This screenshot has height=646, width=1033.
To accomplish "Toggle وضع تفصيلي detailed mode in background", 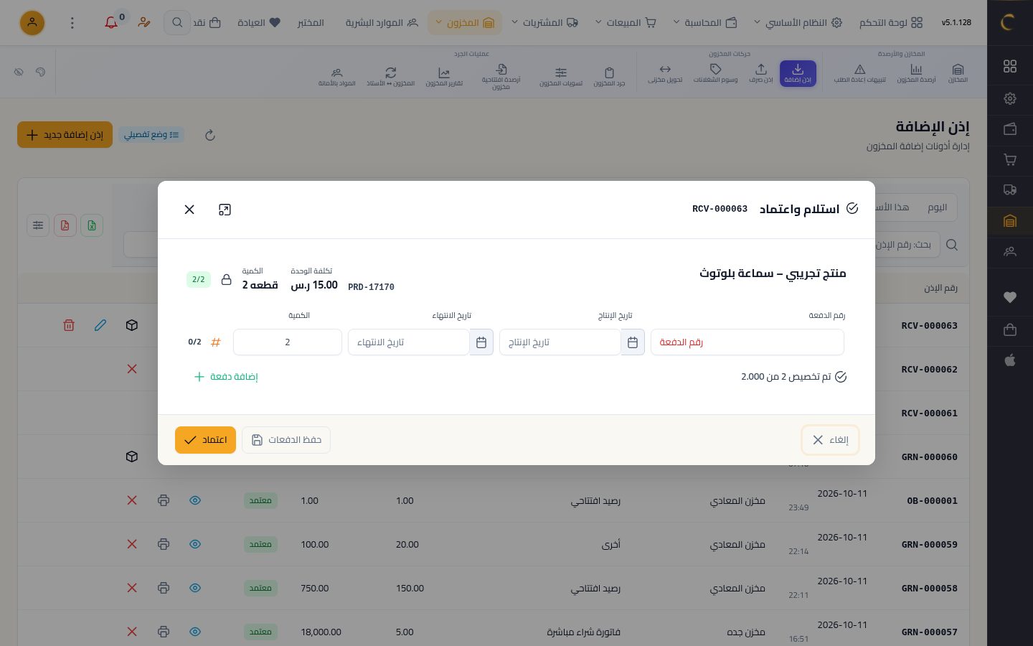I will 151,135.
